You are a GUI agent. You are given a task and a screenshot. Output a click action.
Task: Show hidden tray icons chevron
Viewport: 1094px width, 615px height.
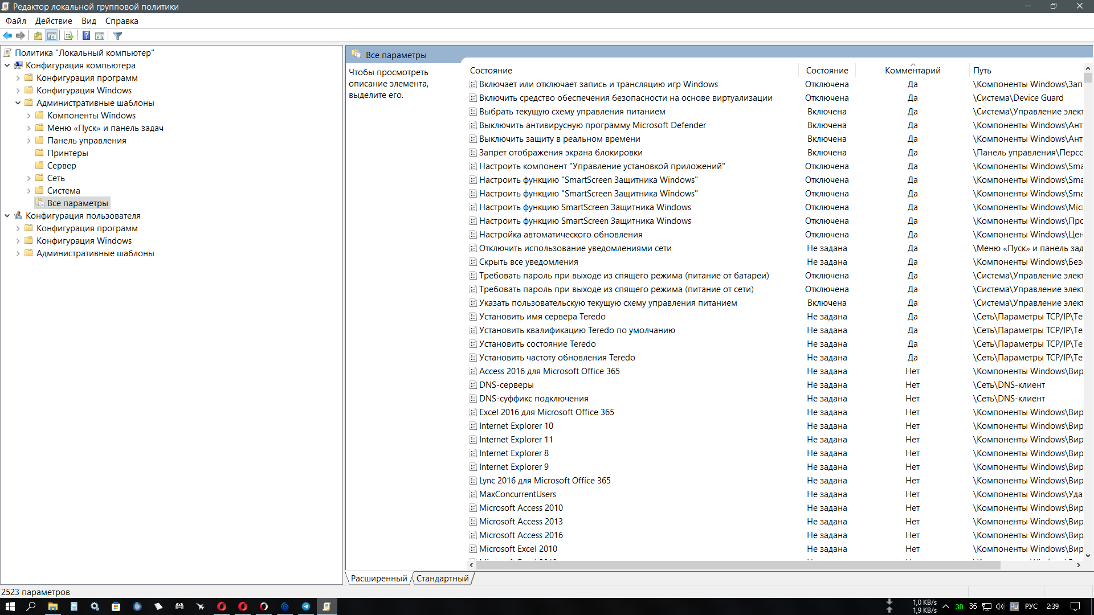946,606
